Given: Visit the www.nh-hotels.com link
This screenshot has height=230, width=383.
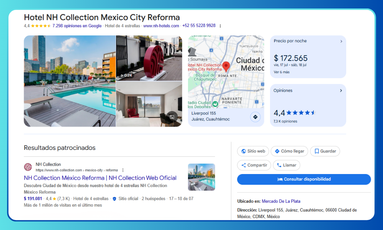Looking at the screenshot, I should (x=161, y=26).
